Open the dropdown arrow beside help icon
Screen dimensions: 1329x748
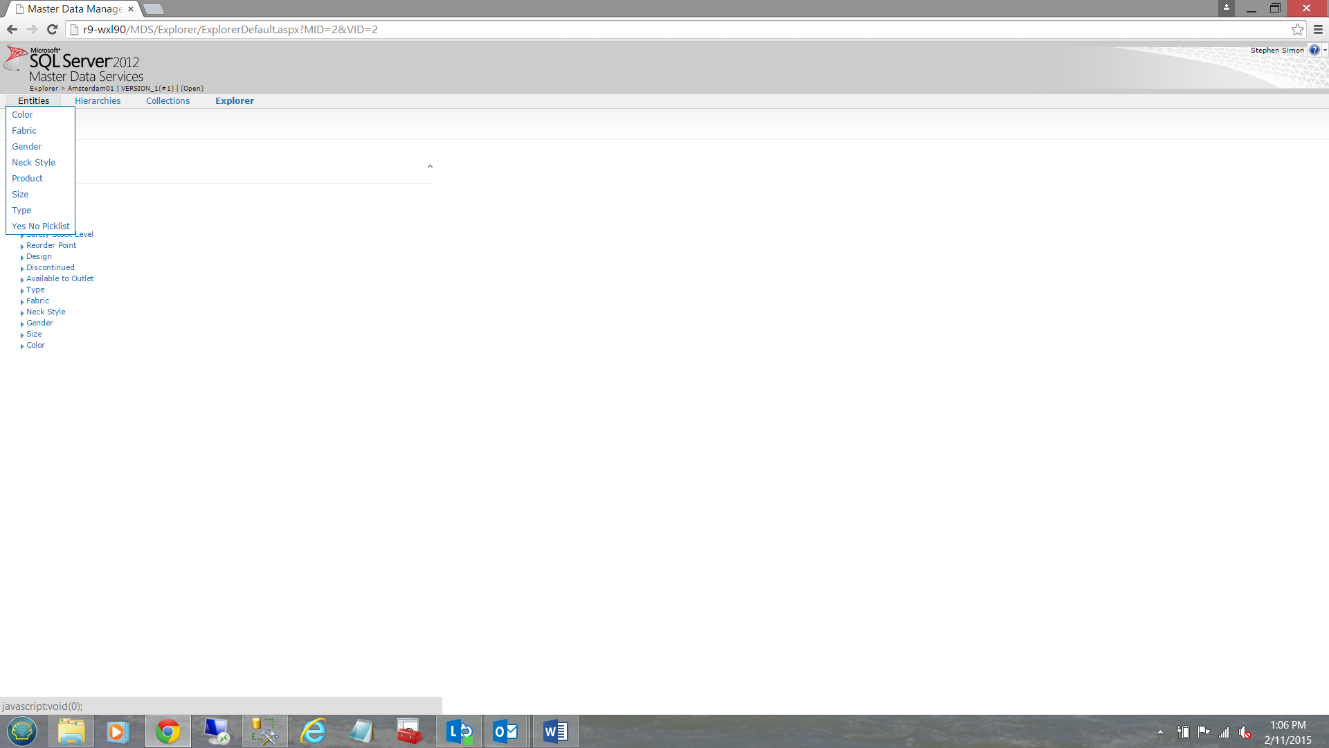(1325, 50)
